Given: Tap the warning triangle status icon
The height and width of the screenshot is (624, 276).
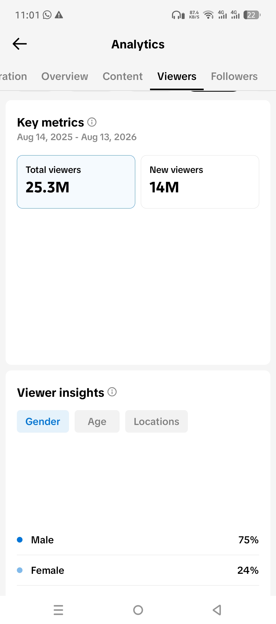Looking at the screenshot, I should [59, 15].
